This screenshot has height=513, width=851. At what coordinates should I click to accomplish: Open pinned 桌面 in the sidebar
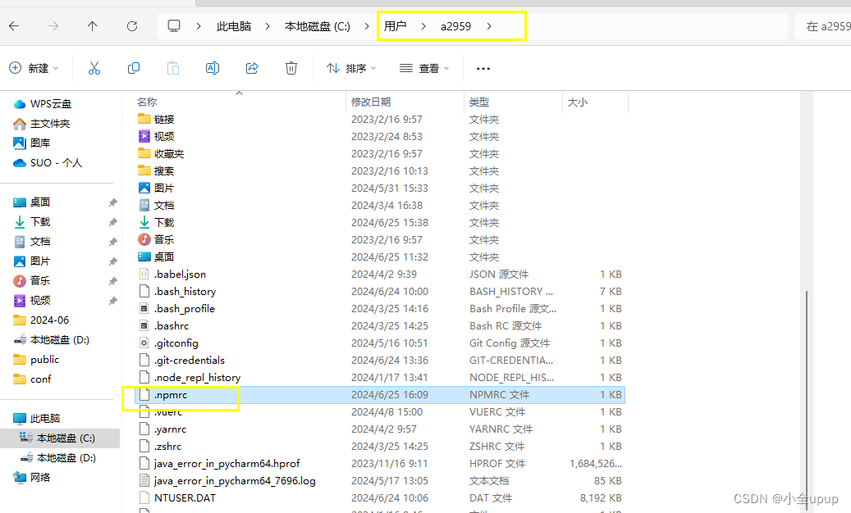coord(31,202)
